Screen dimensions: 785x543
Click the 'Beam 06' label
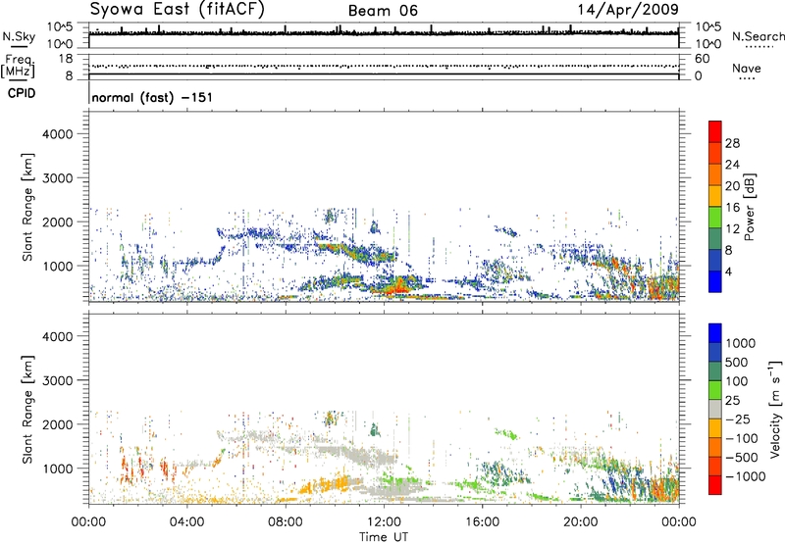pos(383,11)
